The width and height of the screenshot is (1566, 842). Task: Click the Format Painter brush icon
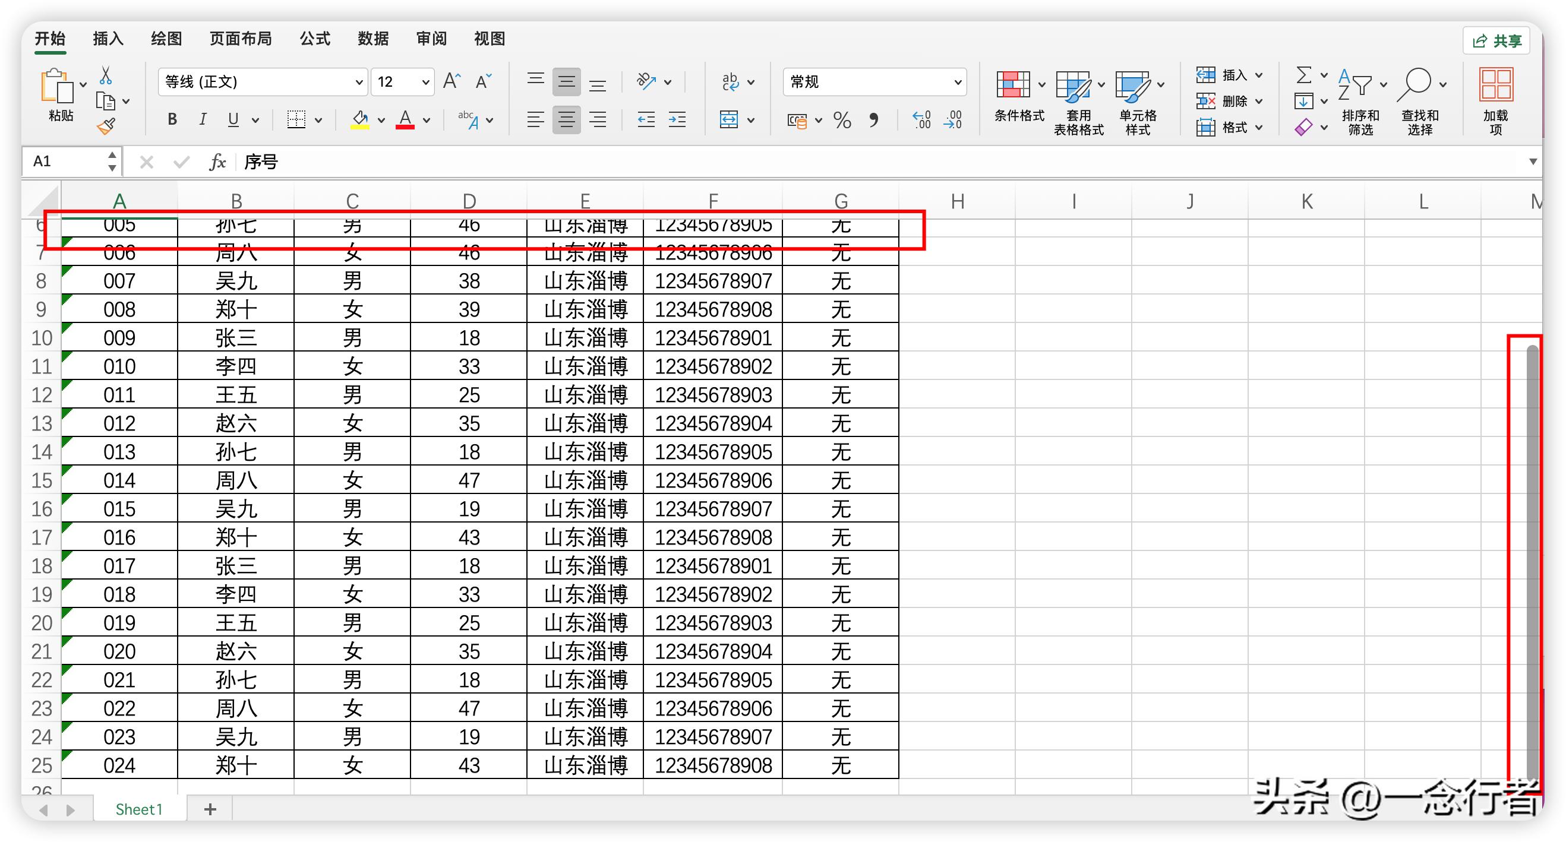pyautogui.click(x=106, y=126)
